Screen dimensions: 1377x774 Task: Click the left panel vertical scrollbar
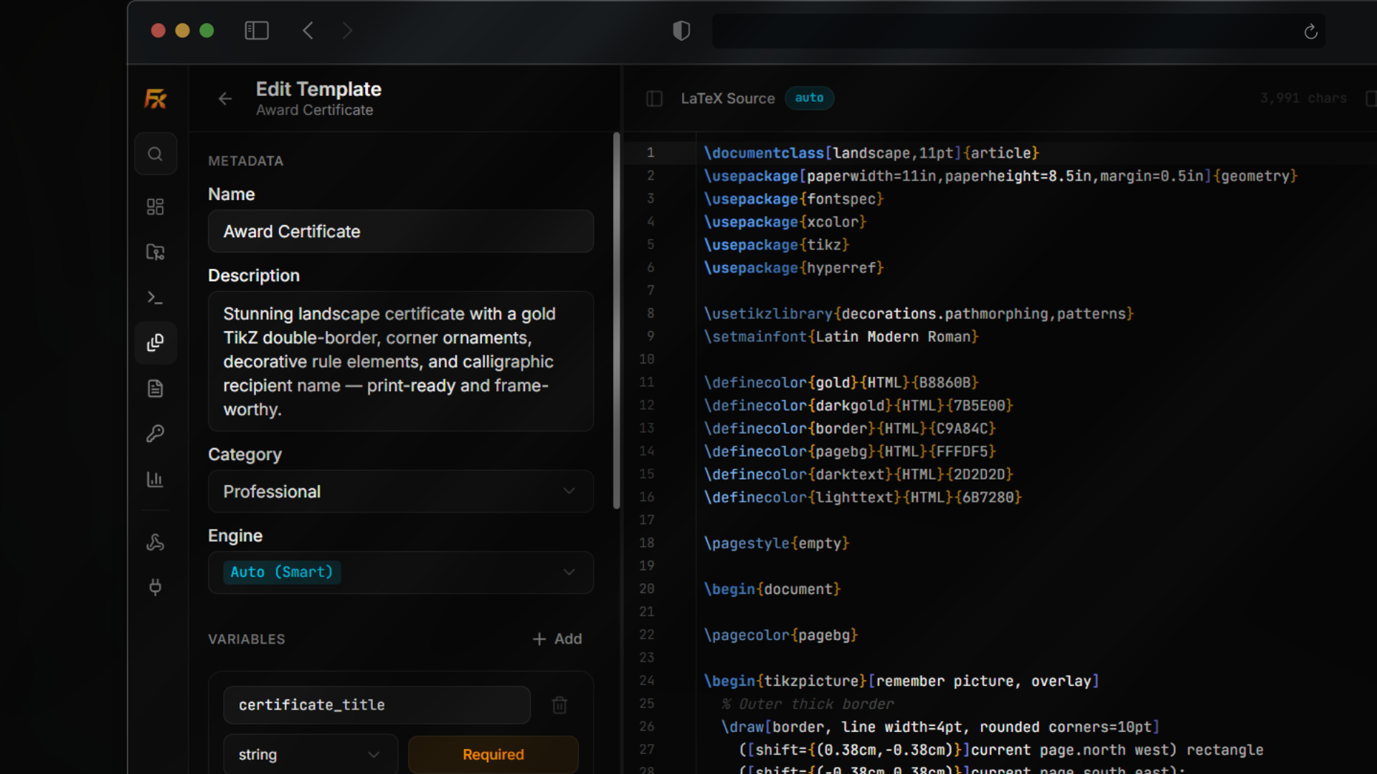616,321
